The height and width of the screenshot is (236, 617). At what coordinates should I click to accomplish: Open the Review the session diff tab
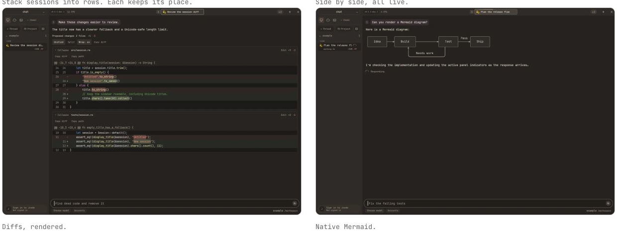[x=182, y=11]
